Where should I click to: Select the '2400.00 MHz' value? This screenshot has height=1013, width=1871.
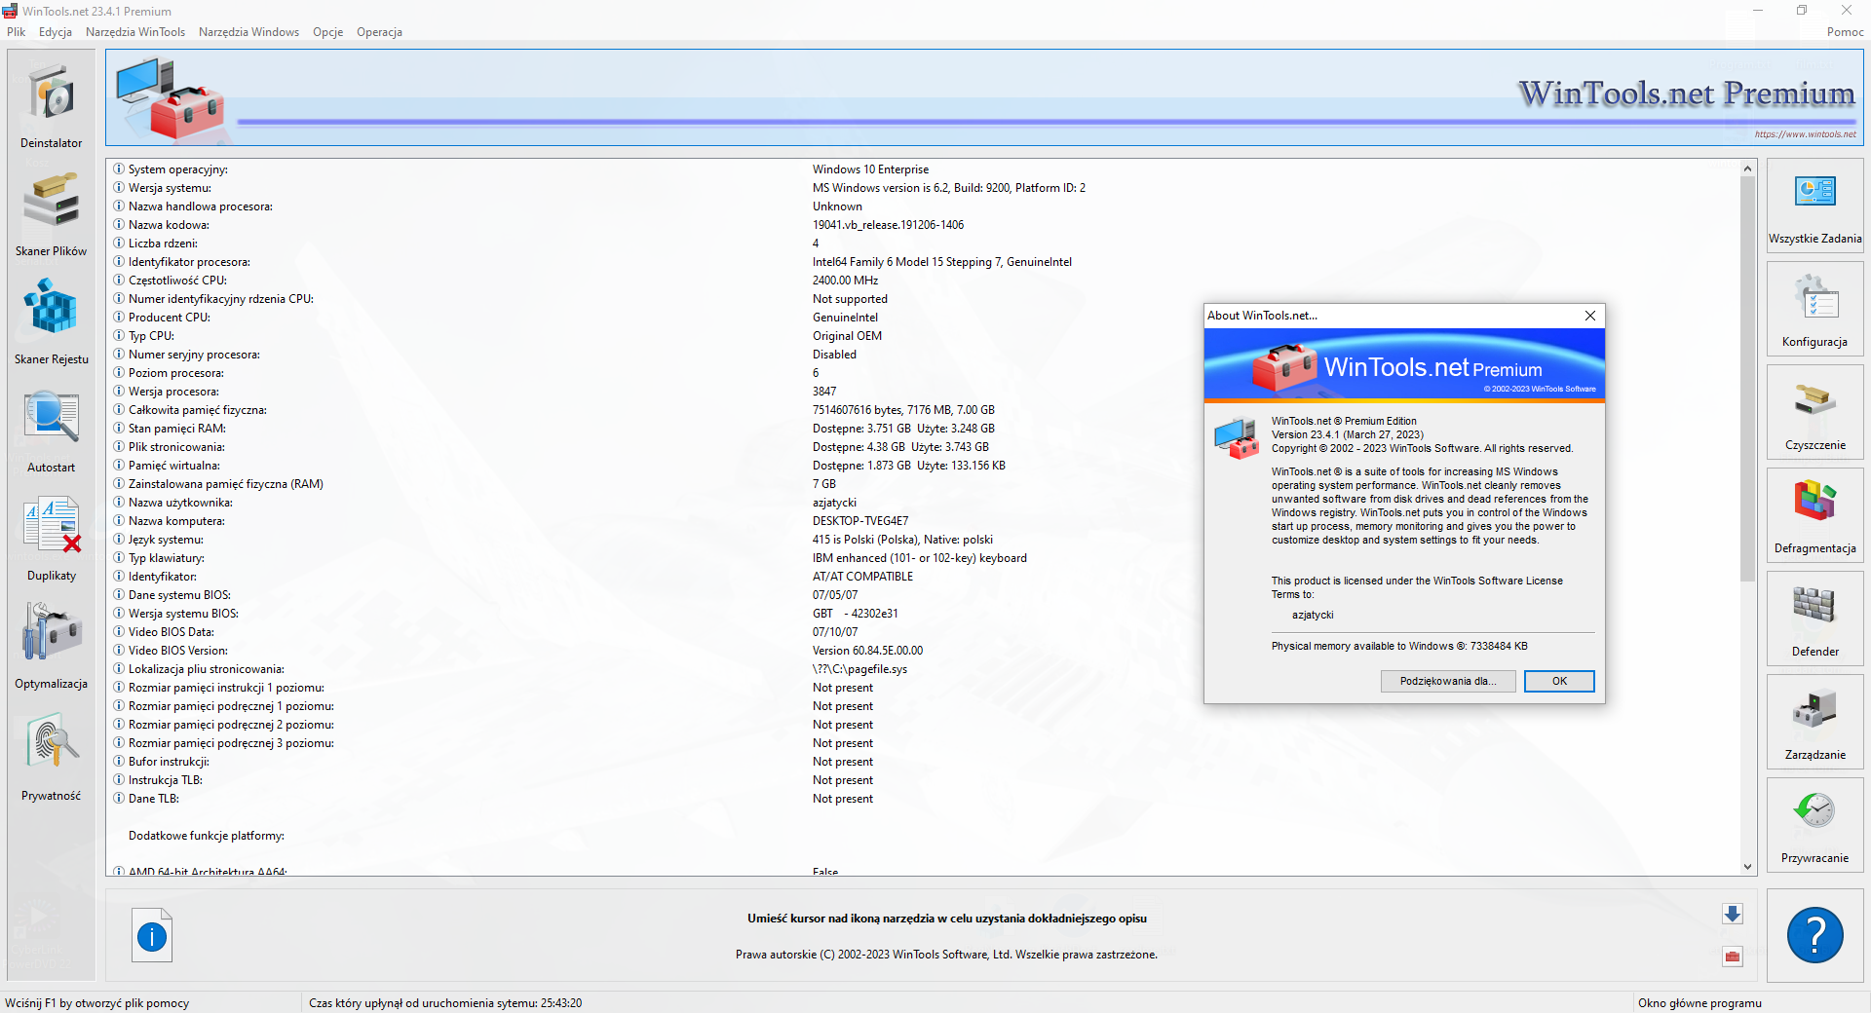[x=846, y=281]
